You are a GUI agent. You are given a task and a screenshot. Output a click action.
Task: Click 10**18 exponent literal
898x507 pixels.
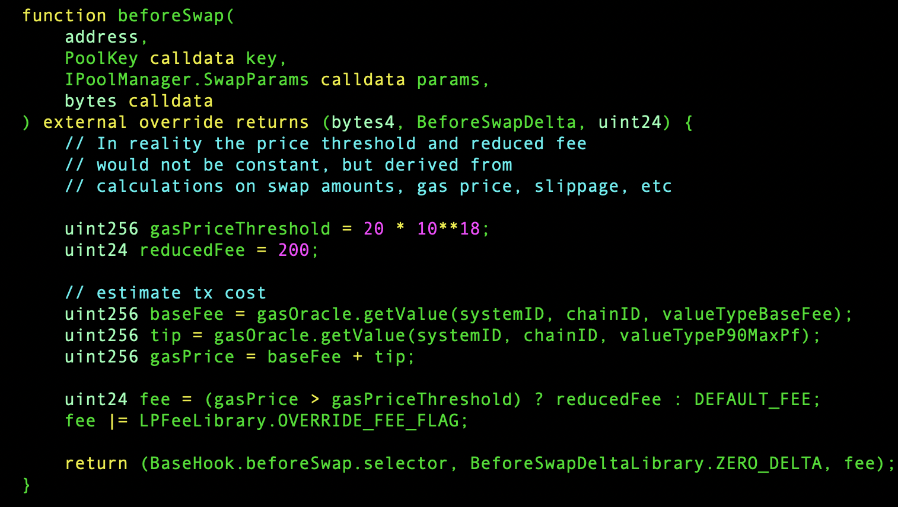(x=448, y=229)
